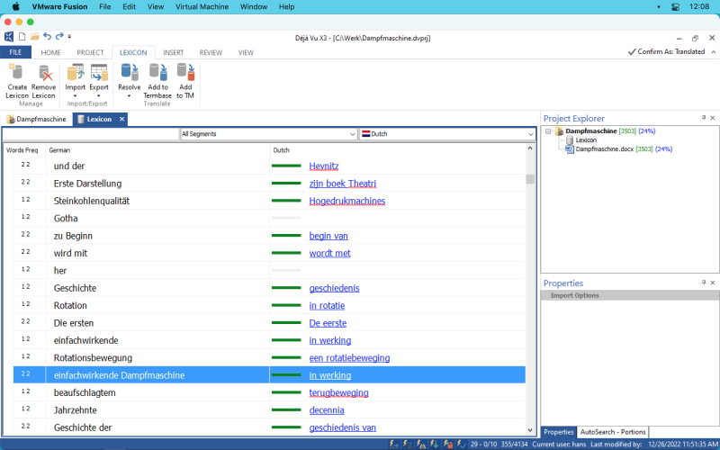The width and height of the screenshot is (720, 450).
Task: Click the second lightning status bar icon
Action: click(408, 444)
